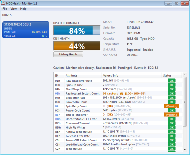Select the G-Sense Error Rate attribute
This screenshot has width=190, height=155.
click(78, 136)
